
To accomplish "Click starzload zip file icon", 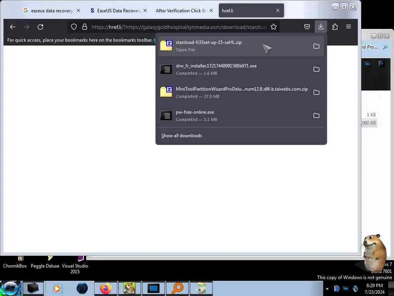I will [166, 46].
